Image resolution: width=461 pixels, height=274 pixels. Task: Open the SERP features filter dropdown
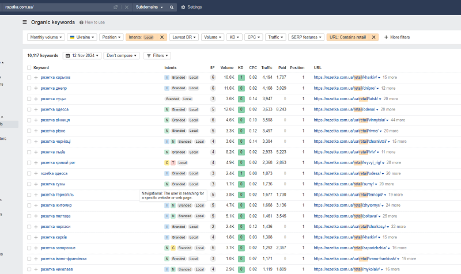(x=306, y=37)
